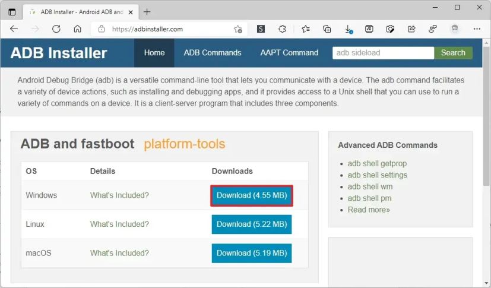Viewport: 491px width, 288px height.
Task: Click the ADB Installer site logo
Action: [59, 53]
